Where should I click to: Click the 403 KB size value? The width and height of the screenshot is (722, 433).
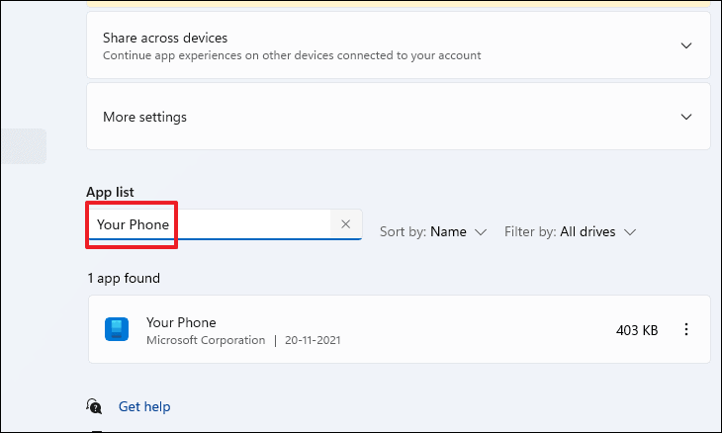[x=637, y=330]
